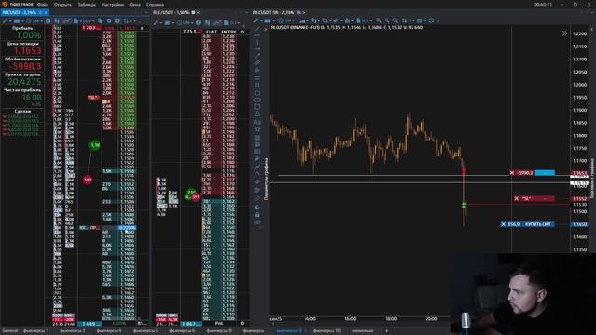
Task: Switch to the фьючерсы 1 workspace tab
Action: pos(35,331)
